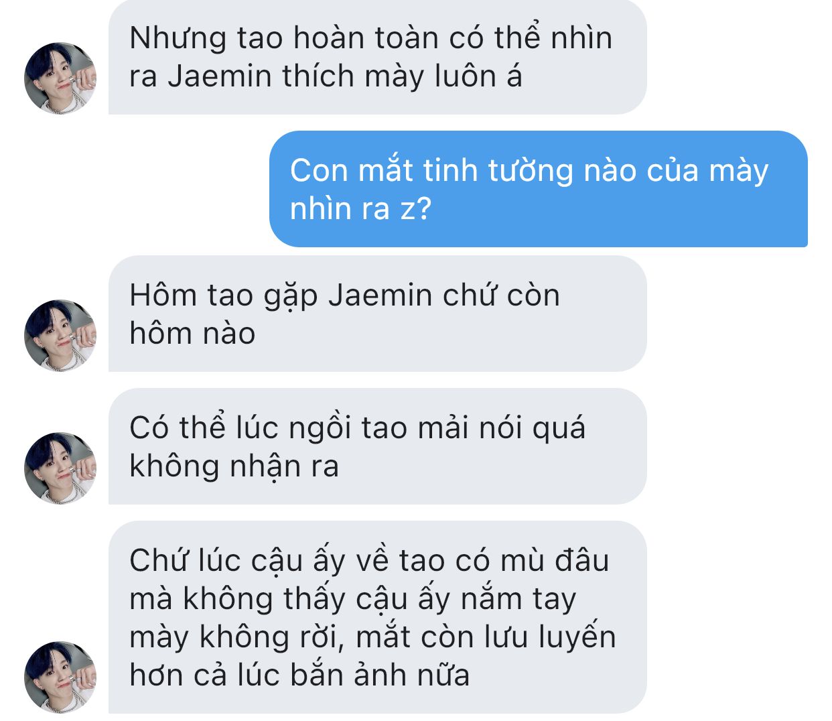832x721 pixels.
Task: Tap avatar next to 'Hôm tao gặp Jaemin' message
Action: [60, 335]
